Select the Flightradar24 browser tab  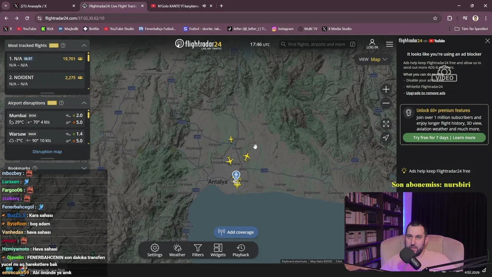[113, 6]
